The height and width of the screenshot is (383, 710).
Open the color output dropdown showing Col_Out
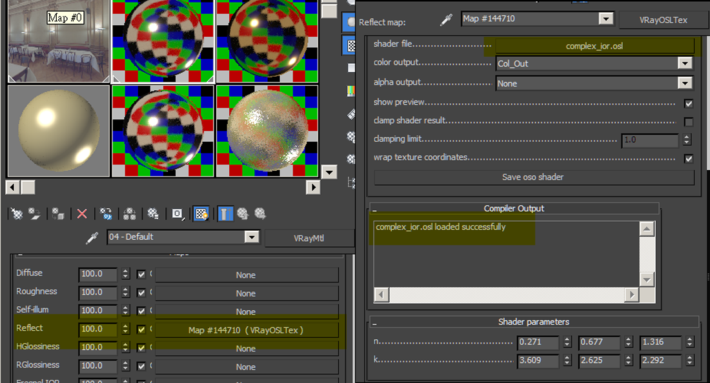point(685,63)
